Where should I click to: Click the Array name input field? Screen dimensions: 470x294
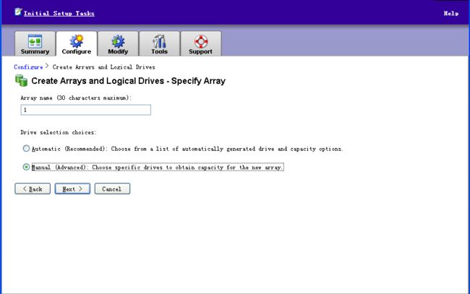86,110
